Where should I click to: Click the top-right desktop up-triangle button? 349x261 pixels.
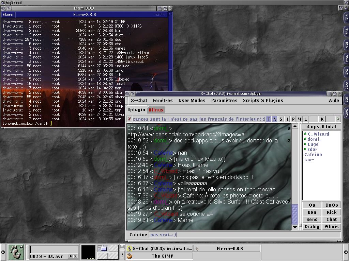point(346,8)
